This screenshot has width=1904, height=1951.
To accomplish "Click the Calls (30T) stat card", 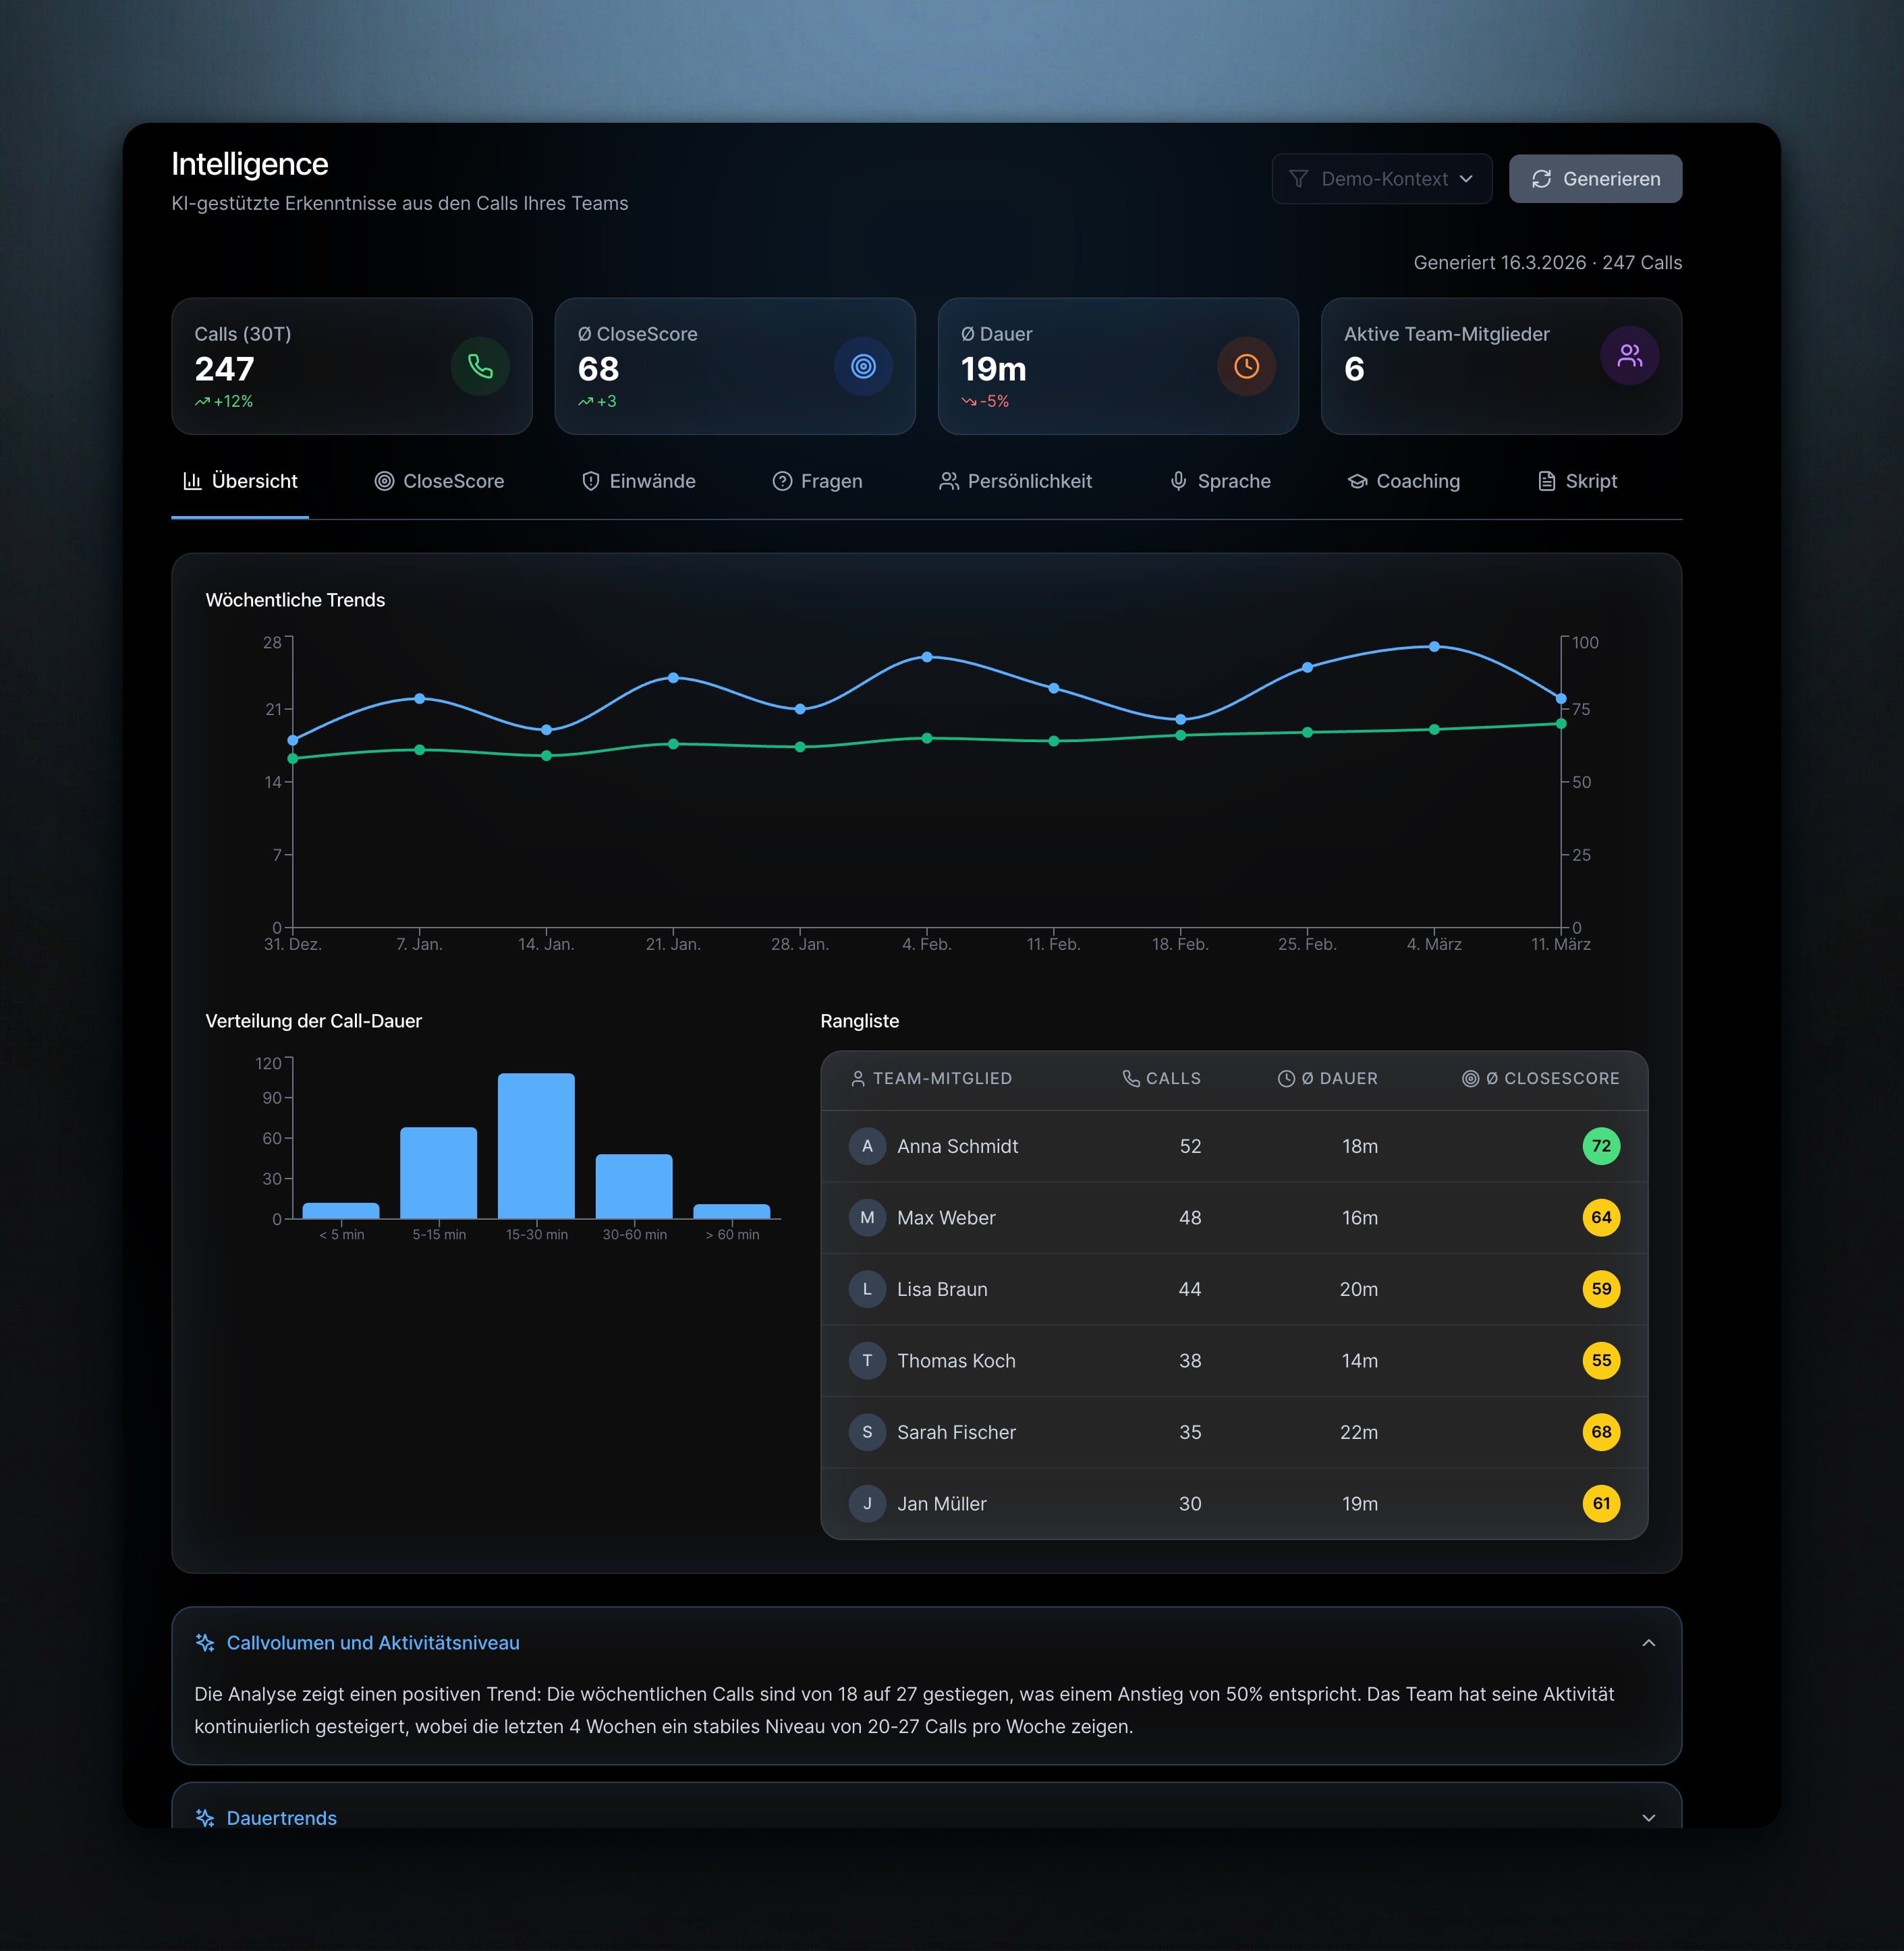I will [352, 366].
